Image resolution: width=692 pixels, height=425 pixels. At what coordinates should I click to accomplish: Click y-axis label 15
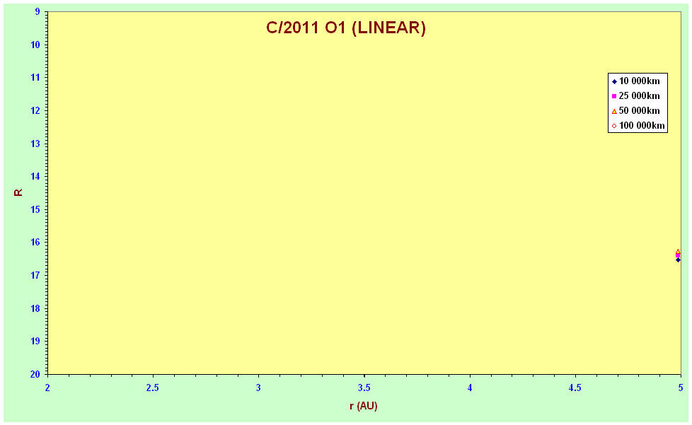(x=35, y=209)
